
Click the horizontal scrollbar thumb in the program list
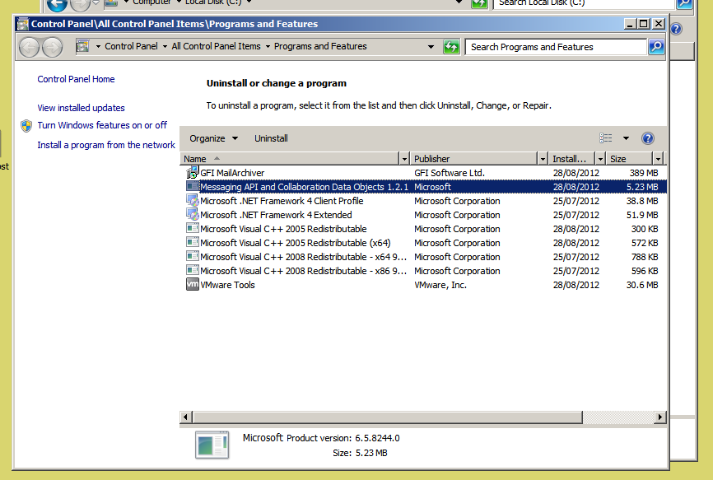(388, 417)
